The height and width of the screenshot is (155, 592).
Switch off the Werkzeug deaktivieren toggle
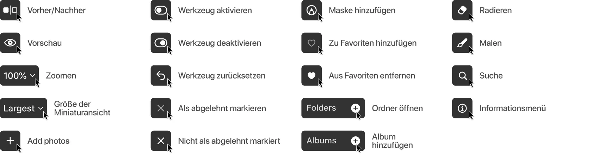[x=161, y=43]
